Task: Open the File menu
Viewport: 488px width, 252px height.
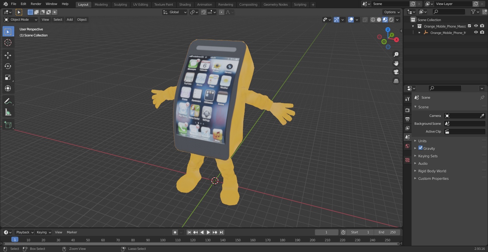Action: coord(14,4)
